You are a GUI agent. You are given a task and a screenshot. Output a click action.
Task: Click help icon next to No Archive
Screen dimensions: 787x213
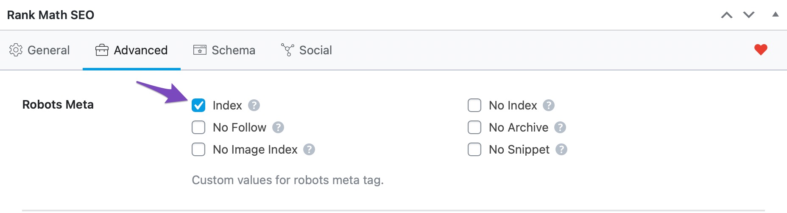[x=560, y=127]
